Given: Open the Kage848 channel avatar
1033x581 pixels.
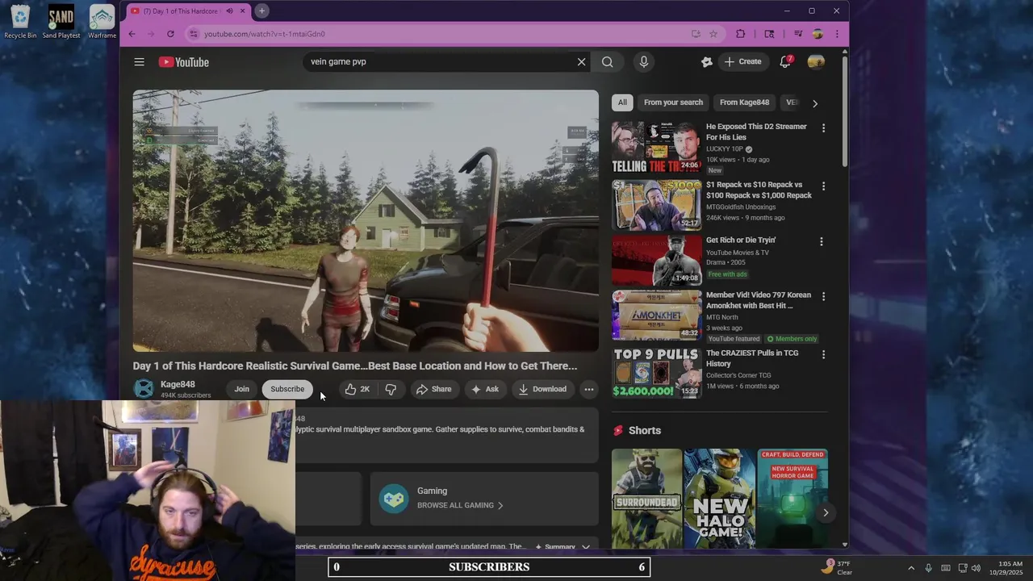Looking at the screenshot, I should pyautogui.click(x=144, y=389).
